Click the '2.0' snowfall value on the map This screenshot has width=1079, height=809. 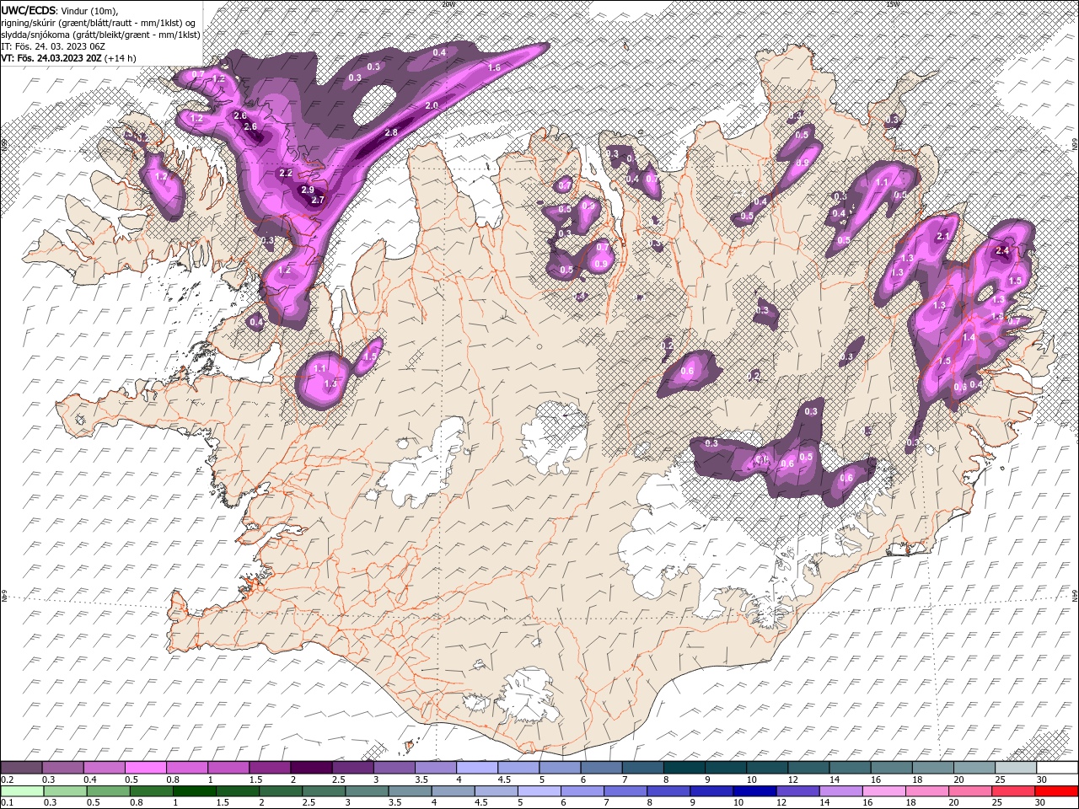(432, 105)
